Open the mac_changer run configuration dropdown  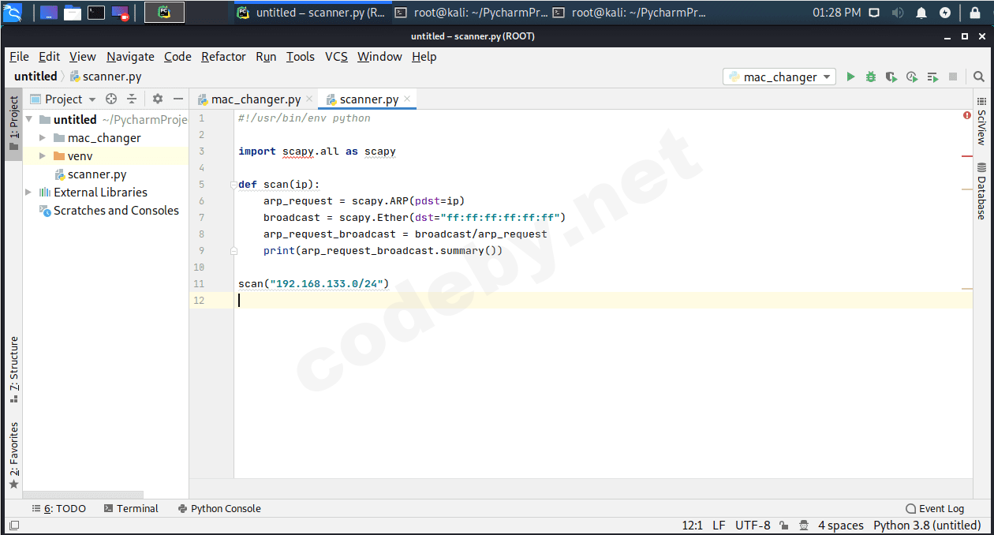pyautogui.click(x=779, y=77)
